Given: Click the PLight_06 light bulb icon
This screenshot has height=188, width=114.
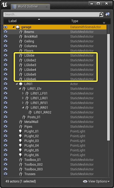Looking at the screenshot, I should coord(20,155).
